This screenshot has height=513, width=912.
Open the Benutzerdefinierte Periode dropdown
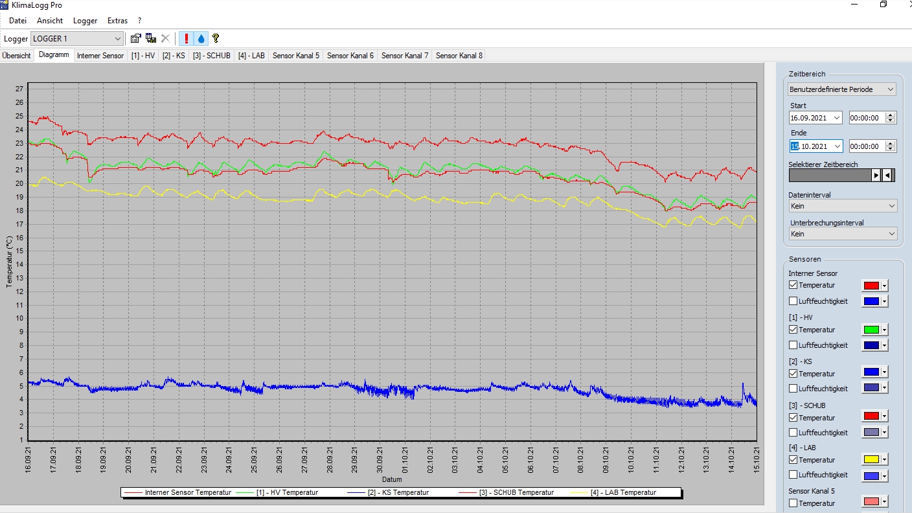[842, 89]
